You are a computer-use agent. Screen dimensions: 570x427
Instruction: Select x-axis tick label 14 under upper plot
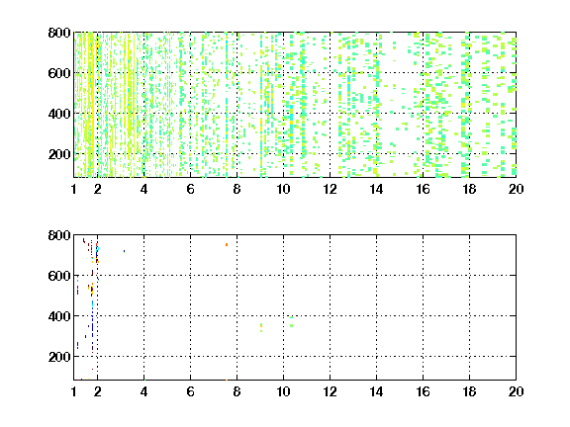tap(376, 189)
